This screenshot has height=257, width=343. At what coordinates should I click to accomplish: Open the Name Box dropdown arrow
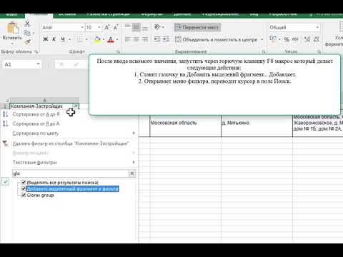[x=38, y=64]
